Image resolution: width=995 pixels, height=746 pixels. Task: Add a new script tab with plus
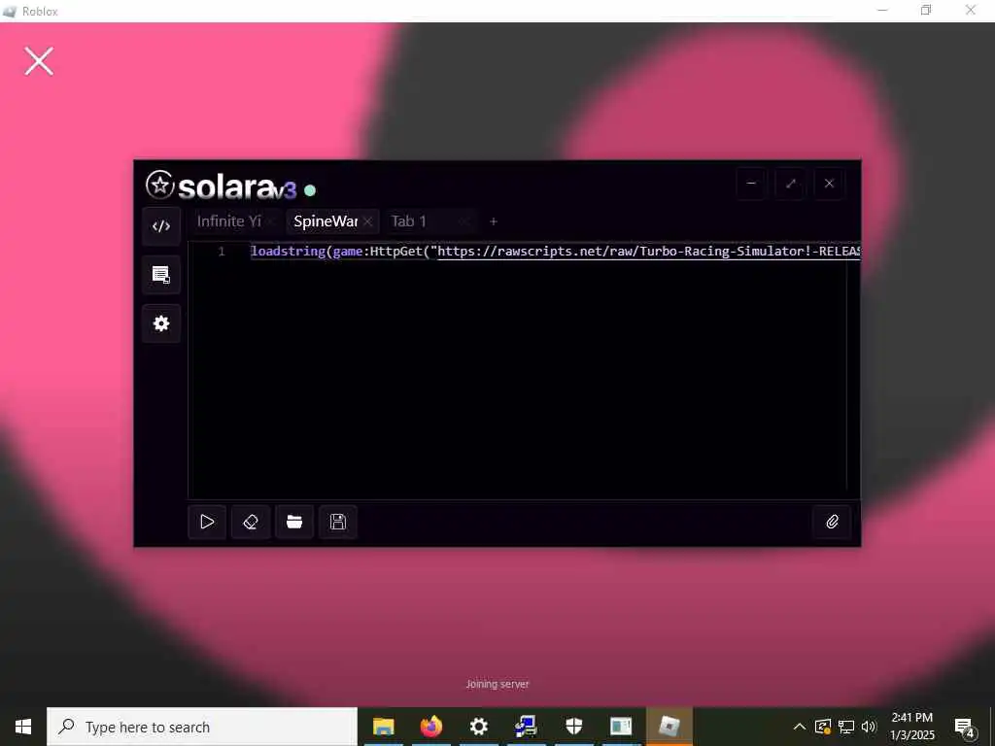pos(494,221)
